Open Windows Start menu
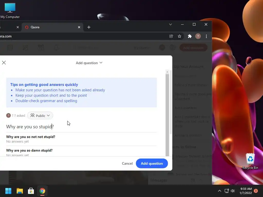This screenshot has width=263, height=197. pos(8,191)
